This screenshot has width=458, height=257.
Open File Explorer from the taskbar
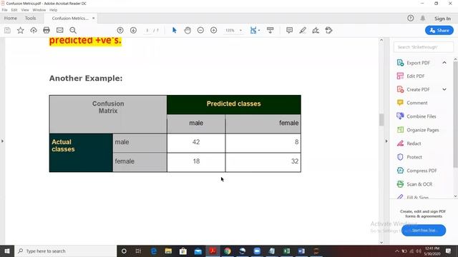168,251
